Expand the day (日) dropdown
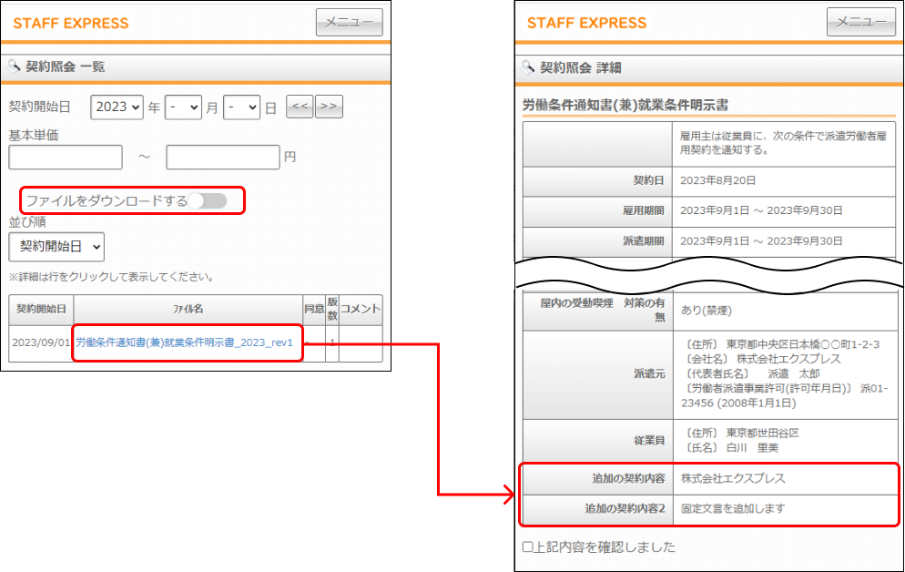Viewport: 905px width, 572px height. click(x=241, y=107)
